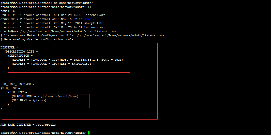Click the 'SID_NAME = iptvcms' line
This screenshot has width=271, height=135.
pos(29,100)
